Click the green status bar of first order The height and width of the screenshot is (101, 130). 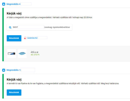(x=3, y=35)
